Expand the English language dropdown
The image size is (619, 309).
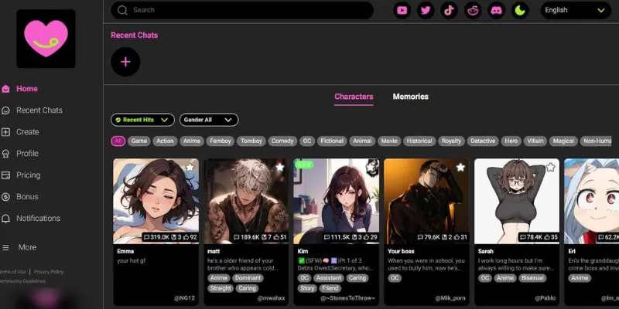click(x=576, y=10)
